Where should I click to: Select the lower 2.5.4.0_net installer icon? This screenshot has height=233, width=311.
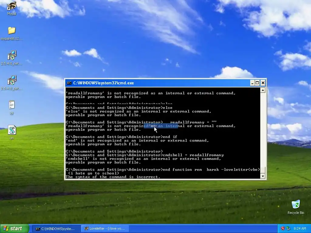point(12,83)
